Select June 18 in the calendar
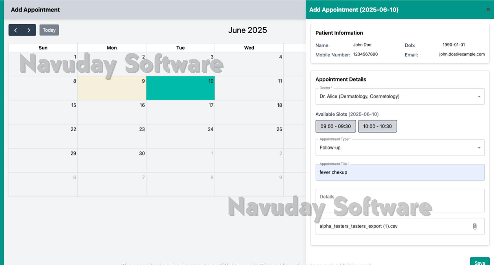Viewport: 494px width, 265px height. [249, 112]
